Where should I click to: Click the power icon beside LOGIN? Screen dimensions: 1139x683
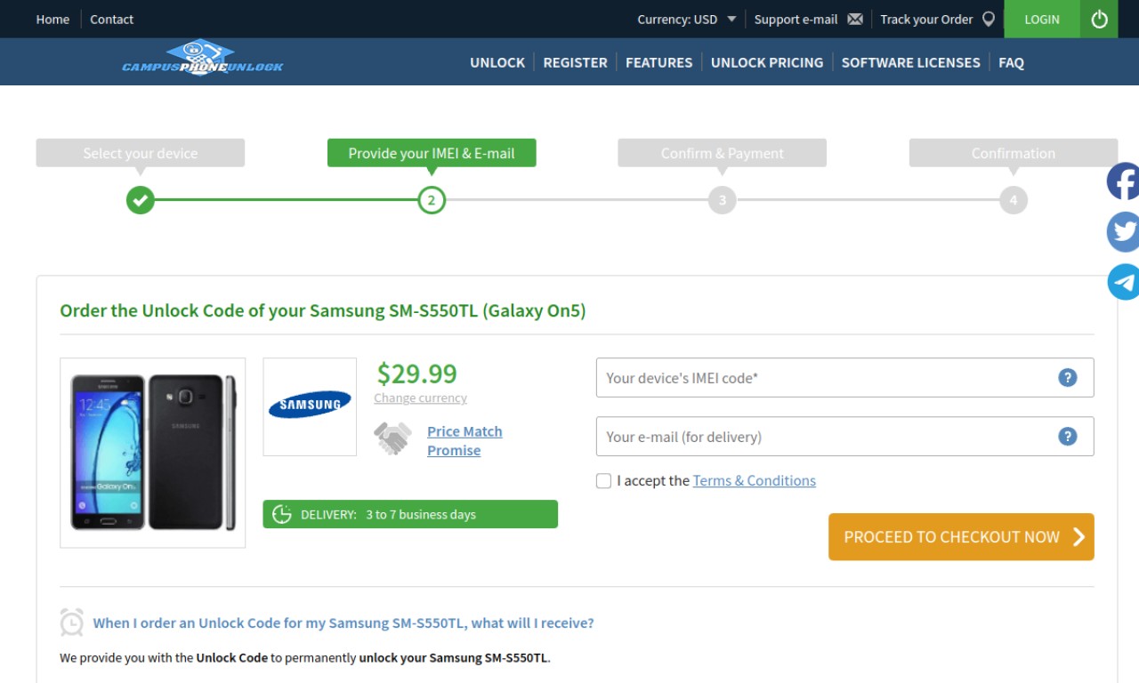pyautogui.click(x=1100, y=19)
